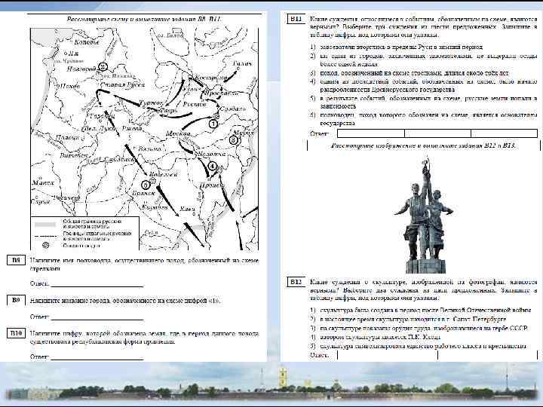The width and height of the screenshot is (543, 407).
Task: Click the B9 answer line about city 1
Action: point(97,319)
